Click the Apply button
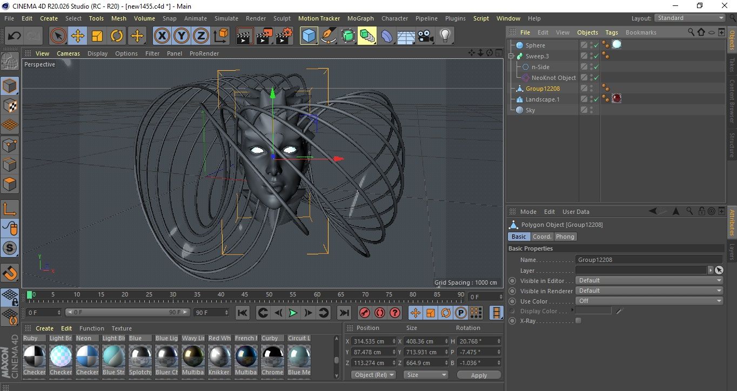The height and width of the screenshot is (391, 737). (x=479, y=375)
